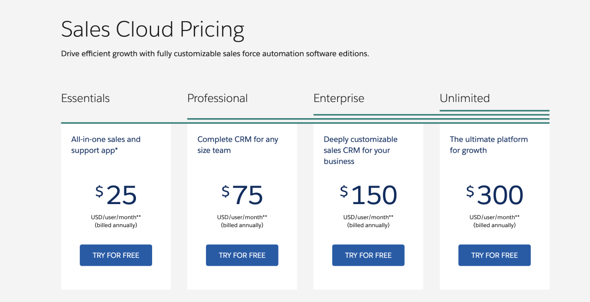Image resolution: width=590 pixels, height=302 pixels.
Task: Click the all-in-one sales app description
Action: pos(105,144)
